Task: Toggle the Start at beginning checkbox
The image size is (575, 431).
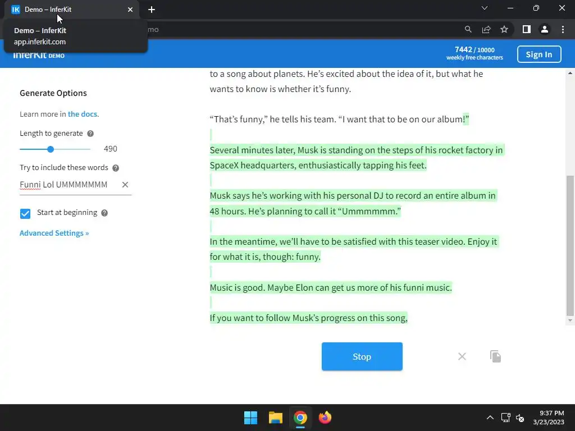Action: [25, 213]
